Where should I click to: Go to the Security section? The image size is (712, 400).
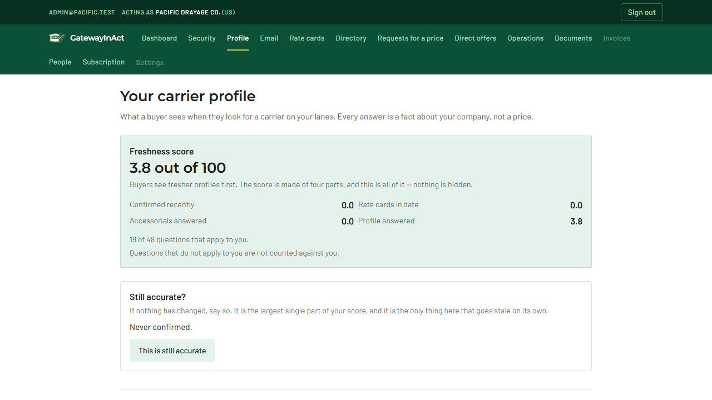coord(202,38)
